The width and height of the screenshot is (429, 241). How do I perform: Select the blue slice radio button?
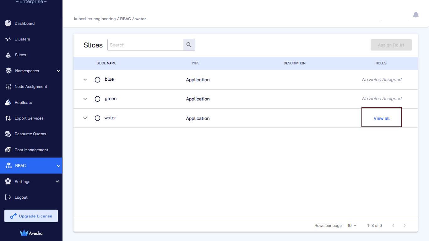[x=97, y=80]
